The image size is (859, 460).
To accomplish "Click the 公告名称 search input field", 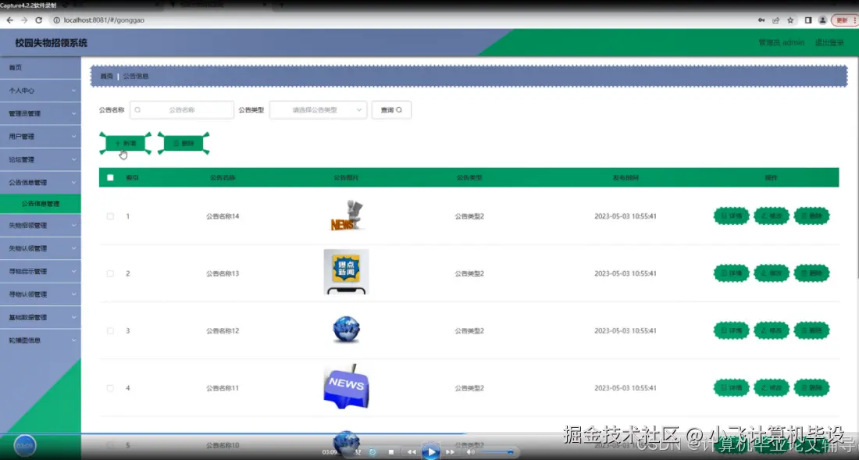I will tap(182, 110).
